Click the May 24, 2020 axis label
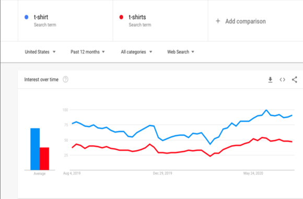The image size is (303, 199). 253,173
